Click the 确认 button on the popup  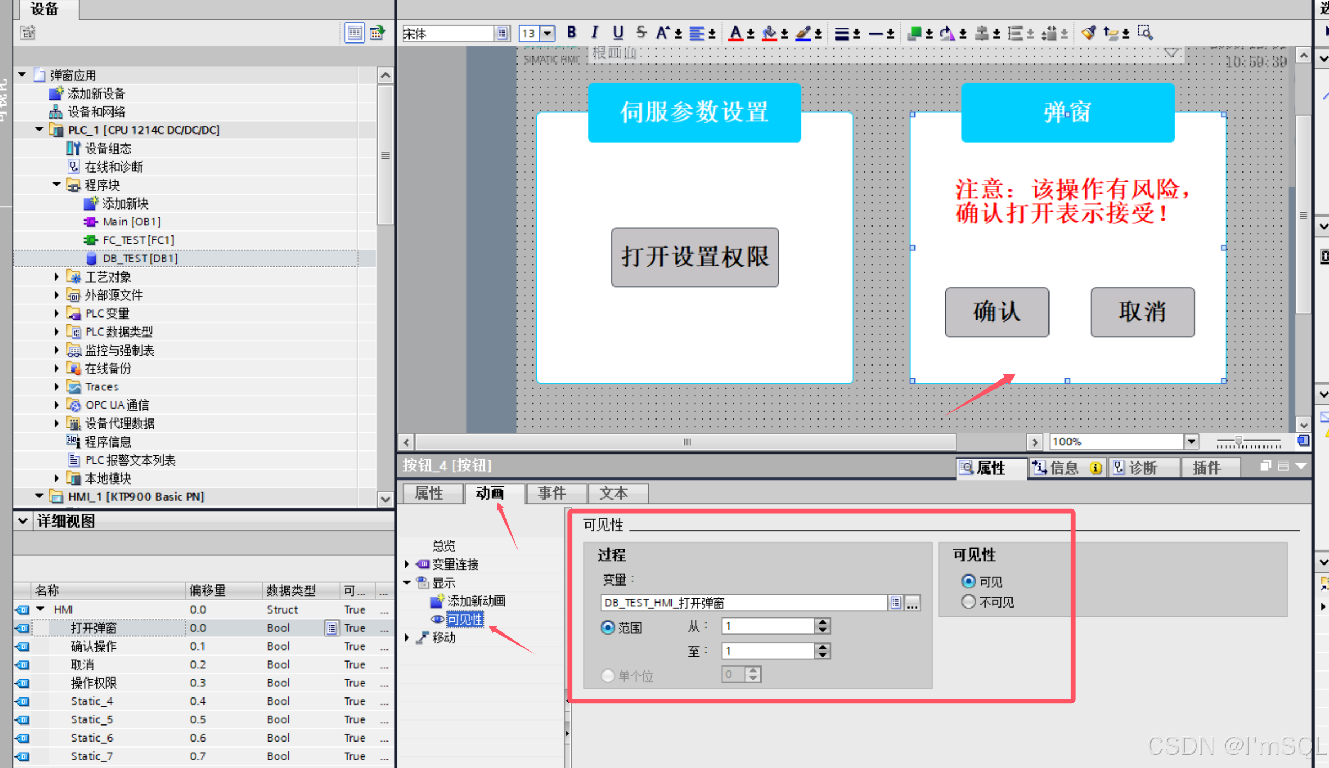997,312
